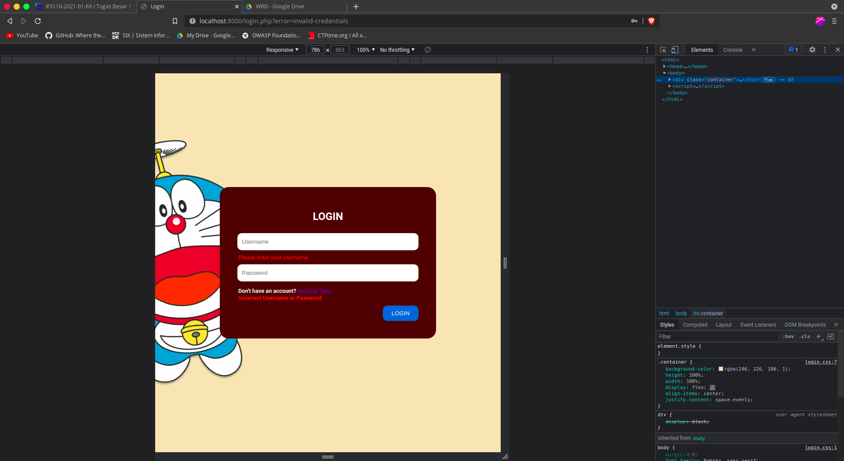Toggle the computed styles sidebar icon

pos(830,337)
